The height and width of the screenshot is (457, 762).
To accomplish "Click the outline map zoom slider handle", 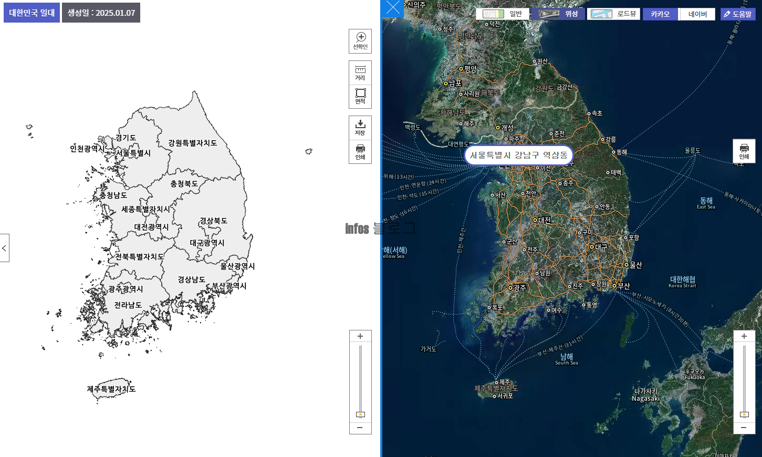I will click(360, 414).
